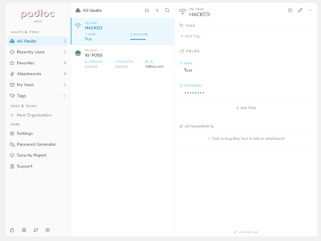Go to Security Report
Viewport: 321px width, 241px height.
point(32,155)
